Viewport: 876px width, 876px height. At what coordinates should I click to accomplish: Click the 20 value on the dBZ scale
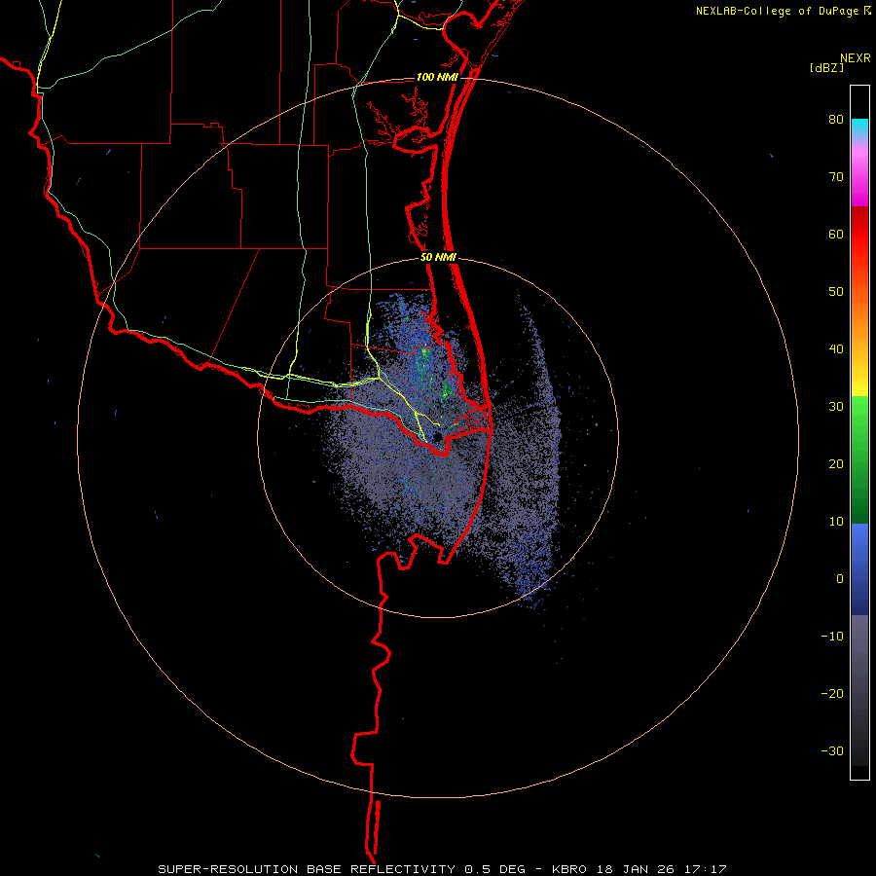point(836,463)
